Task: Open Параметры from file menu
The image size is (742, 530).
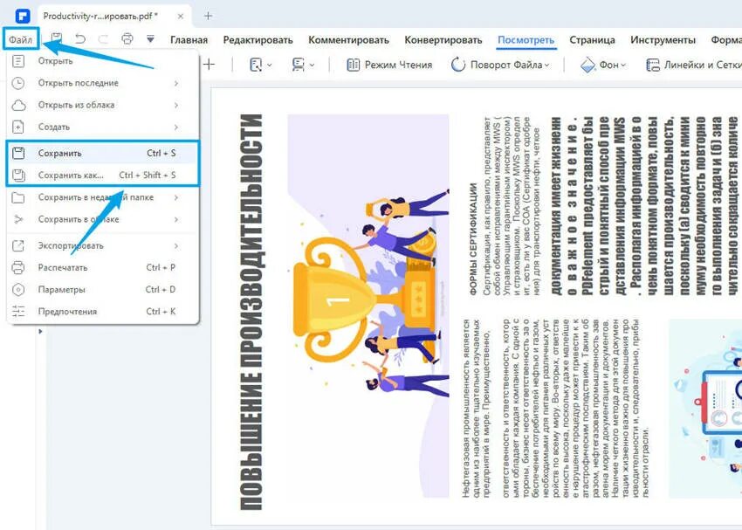Action: pyautogui.click(x=103, y=289)
